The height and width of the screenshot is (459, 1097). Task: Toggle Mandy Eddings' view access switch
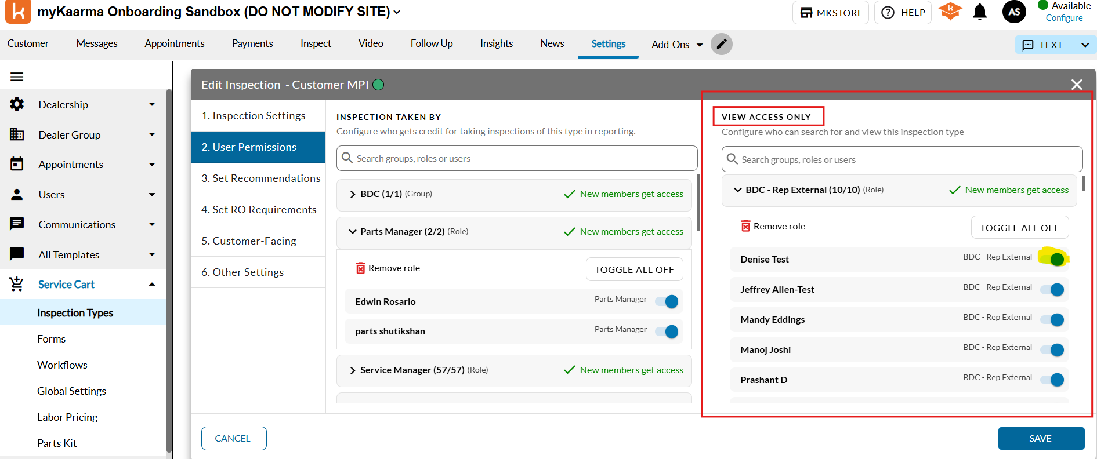(x=1053, y=319)
